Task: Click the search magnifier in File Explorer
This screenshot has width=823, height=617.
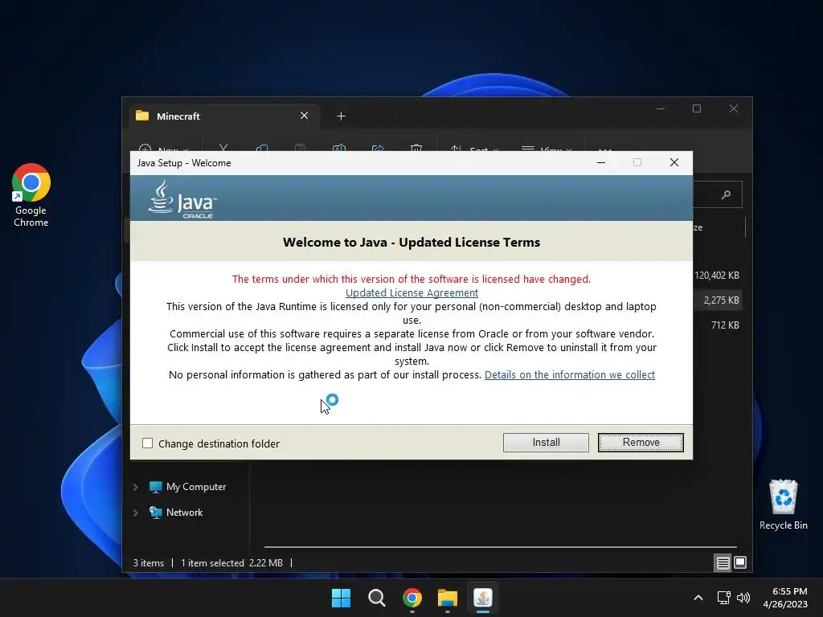Action: tap(726, 194)
